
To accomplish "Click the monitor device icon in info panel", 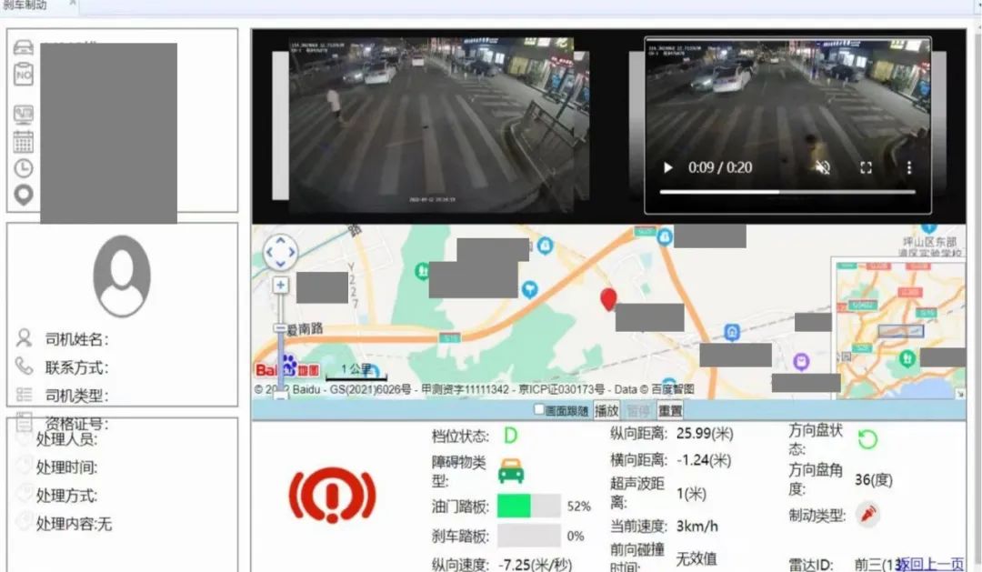I will coord(24,115).
